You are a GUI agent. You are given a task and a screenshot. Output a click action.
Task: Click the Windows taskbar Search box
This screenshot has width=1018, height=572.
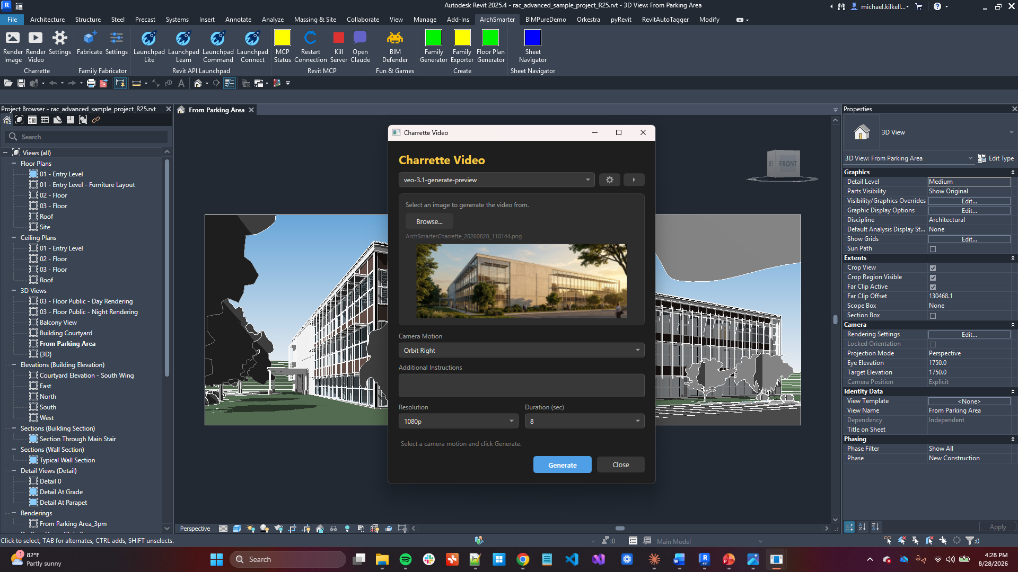tap(288, 559)
